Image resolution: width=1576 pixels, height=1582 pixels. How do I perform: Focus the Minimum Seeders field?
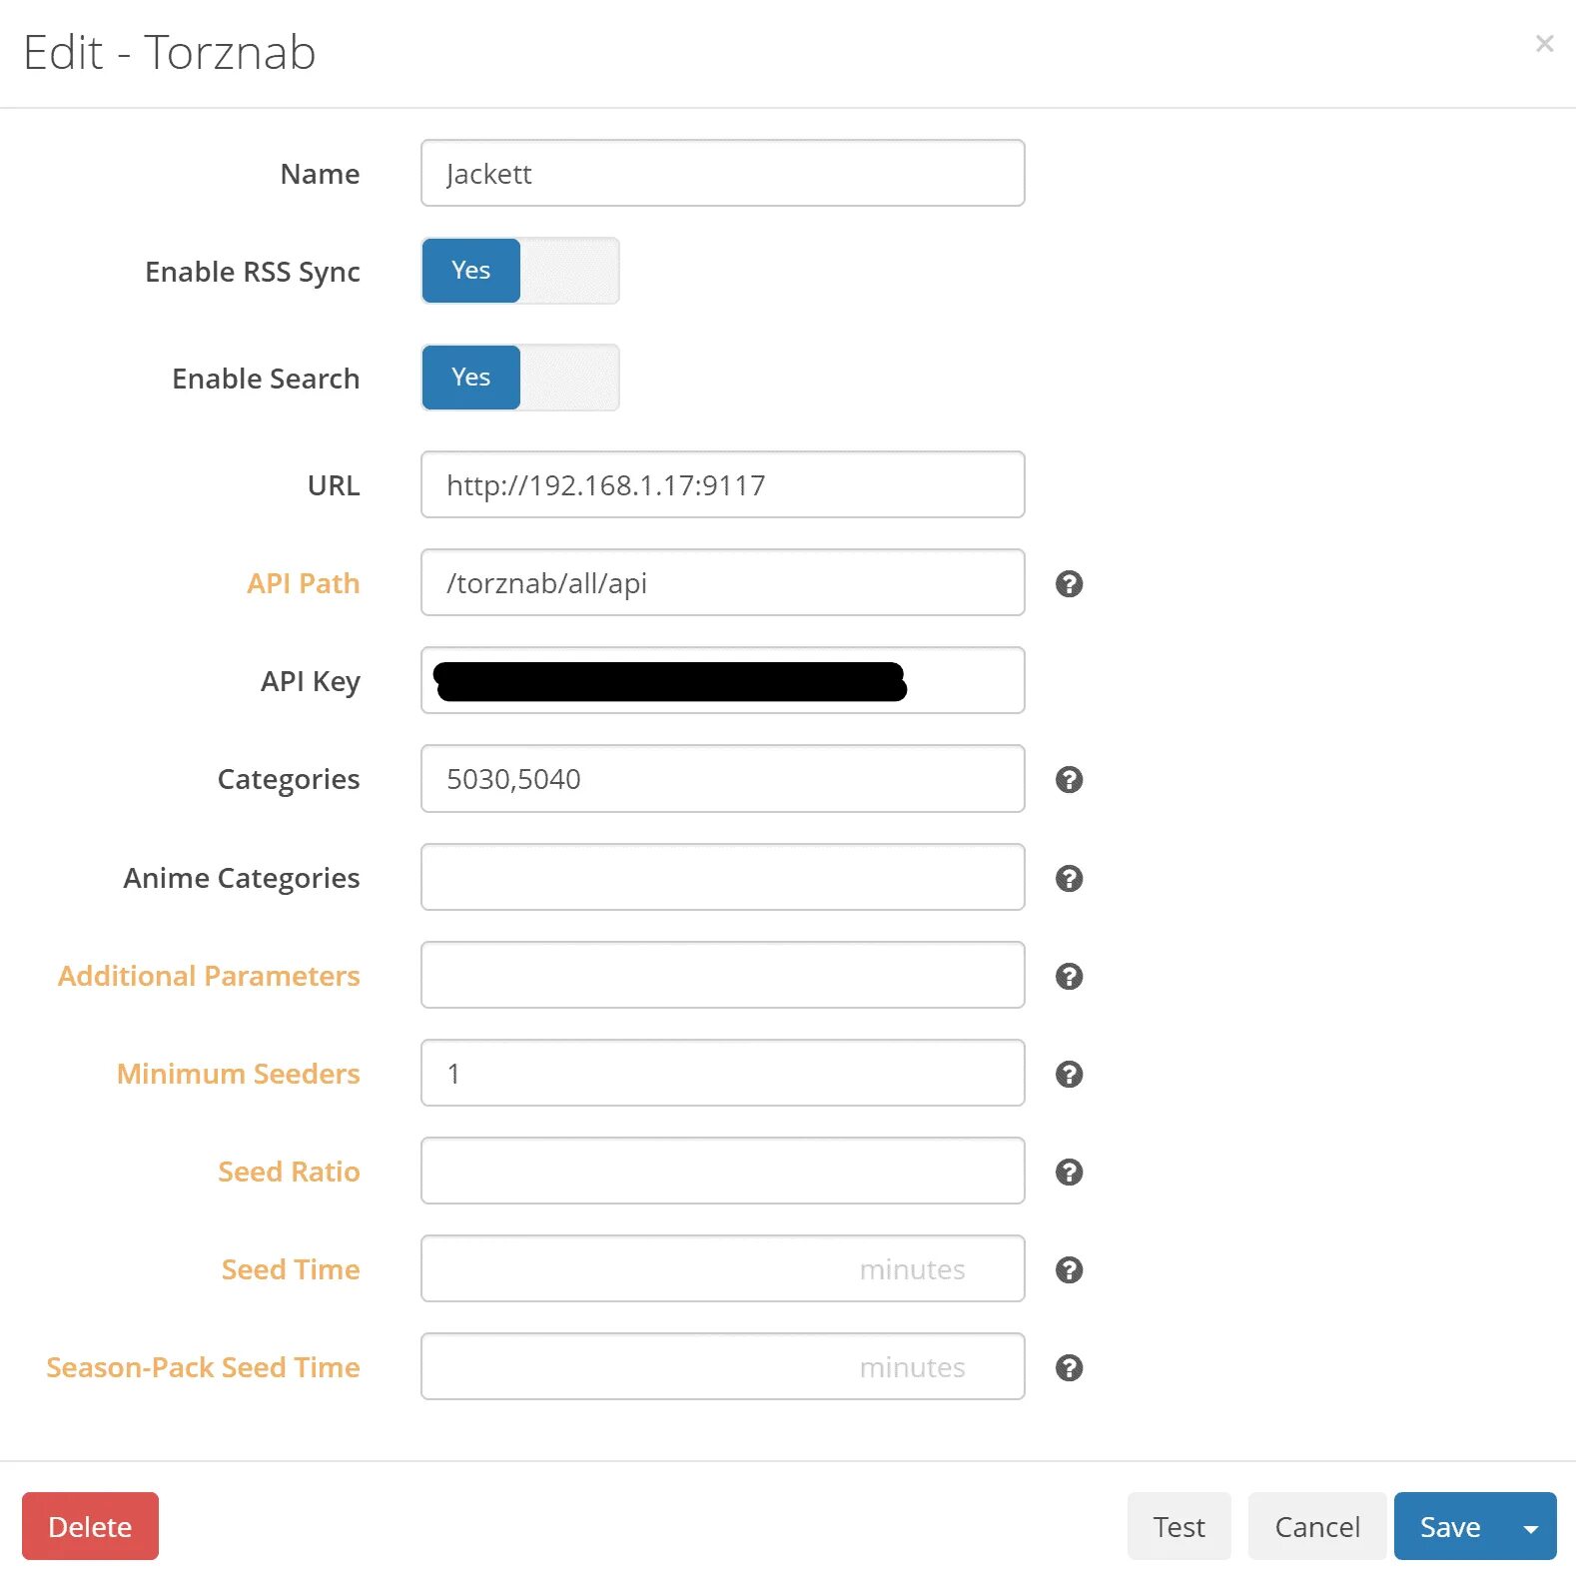(723, 1073)
